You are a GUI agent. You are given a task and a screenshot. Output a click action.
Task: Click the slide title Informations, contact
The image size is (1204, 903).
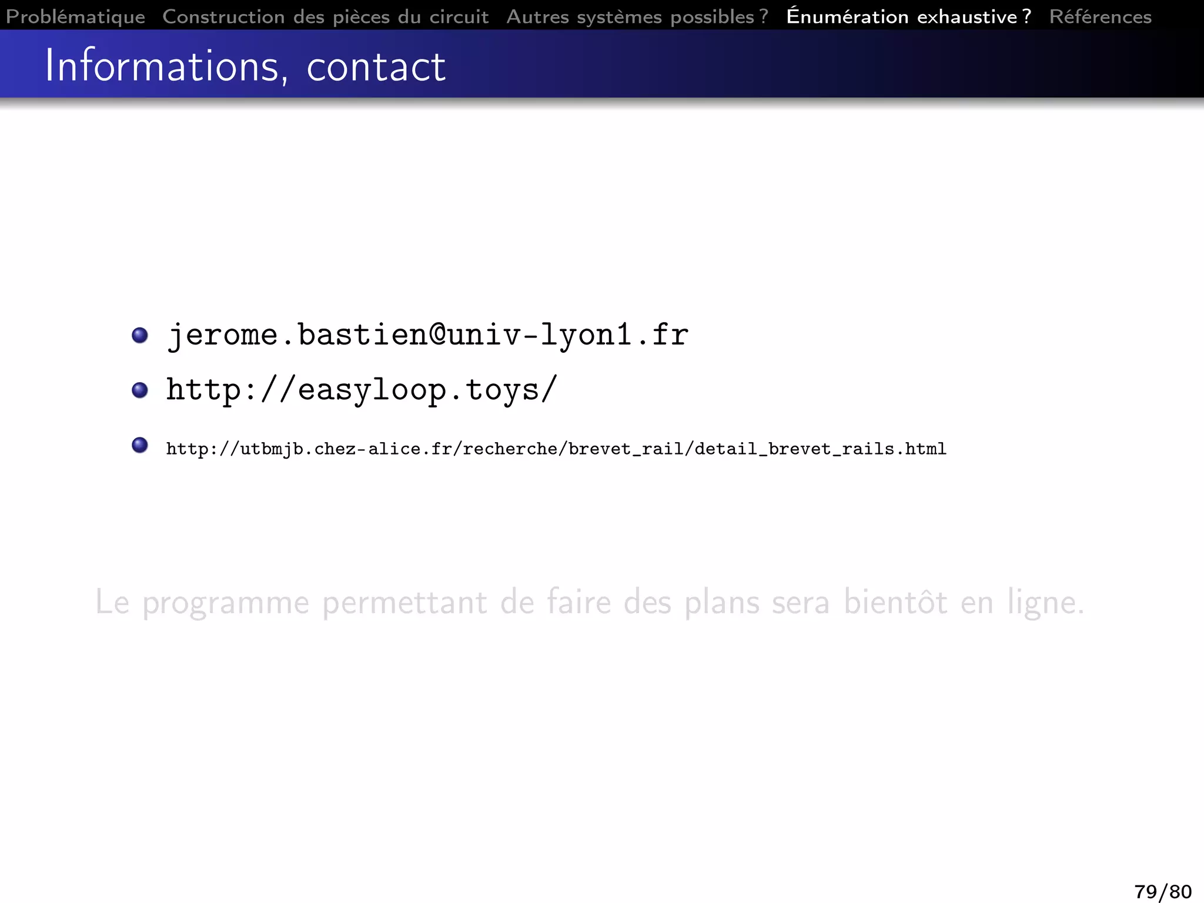245,66
